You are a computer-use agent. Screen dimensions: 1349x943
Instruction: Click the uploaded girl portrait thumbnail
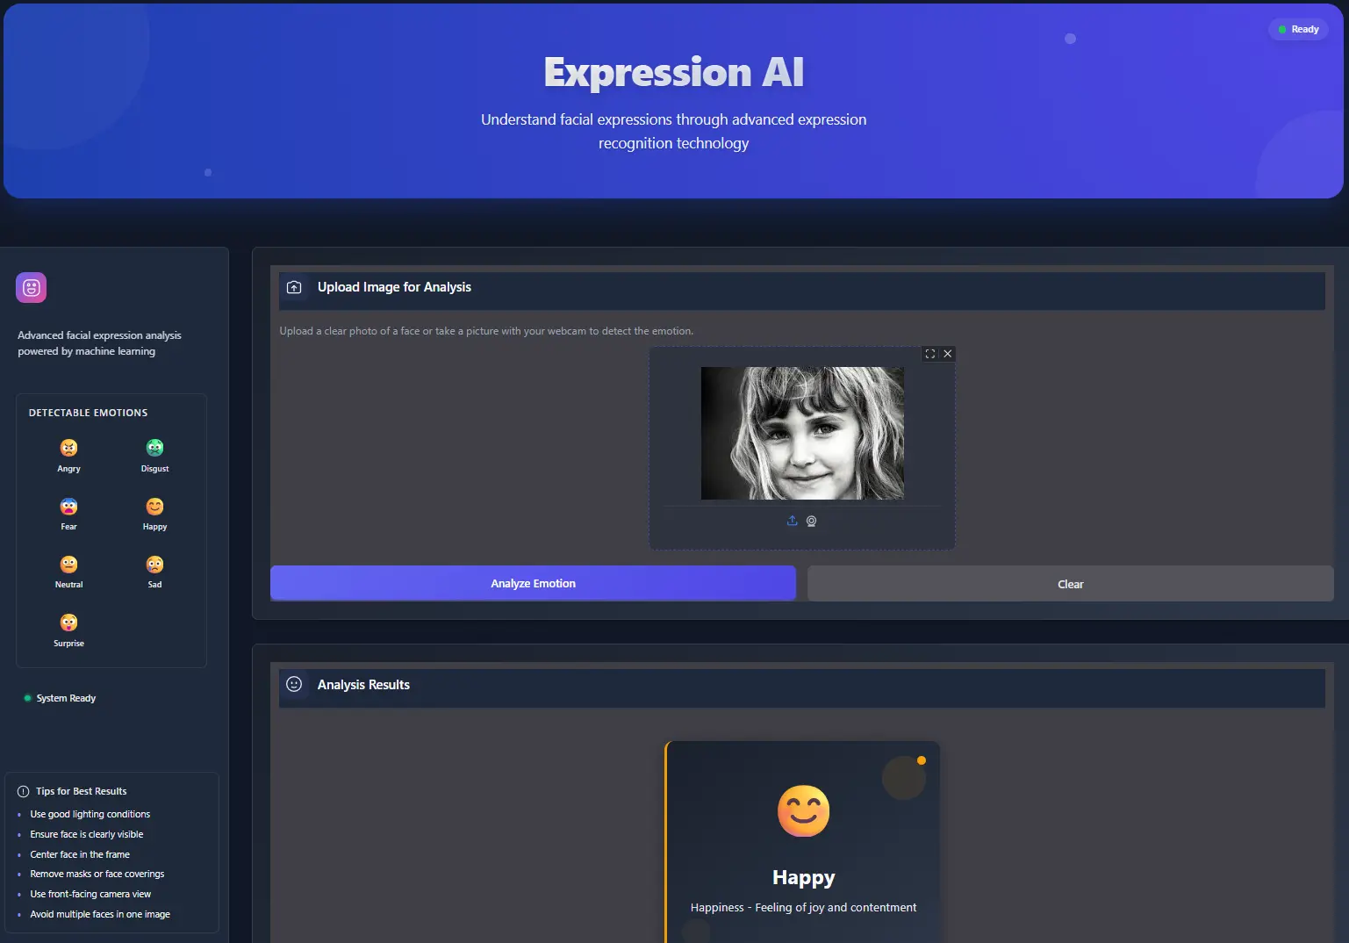click(x=801, y=432)
